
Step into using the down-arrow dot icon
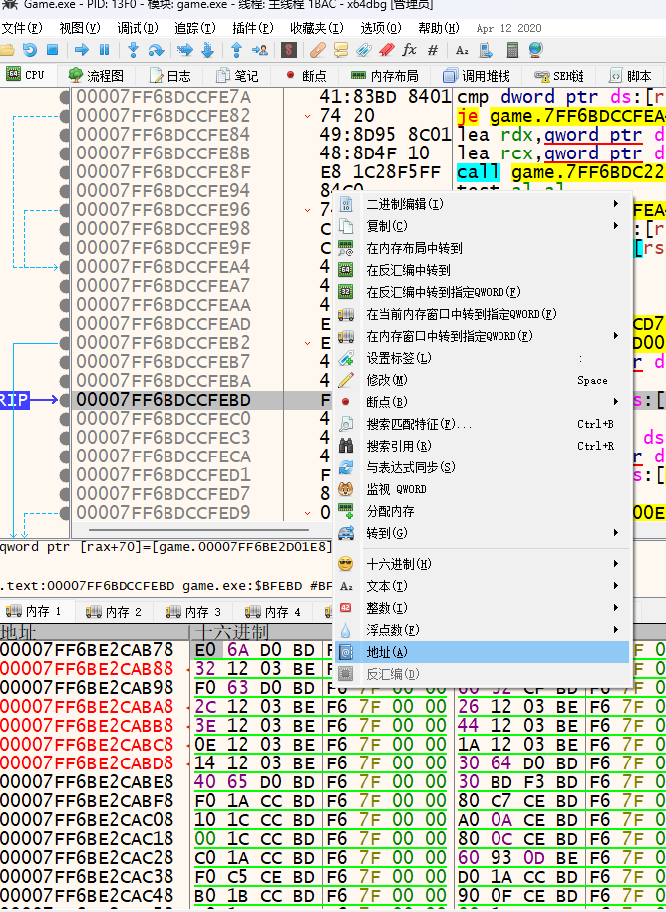pyautogui.click(x=134, y=50)
